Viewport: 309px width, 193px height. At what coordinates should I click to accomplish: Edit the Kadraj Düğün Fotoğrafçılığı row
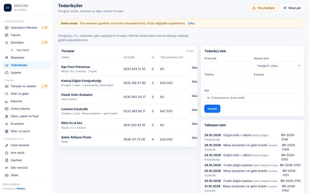[194, 81]
